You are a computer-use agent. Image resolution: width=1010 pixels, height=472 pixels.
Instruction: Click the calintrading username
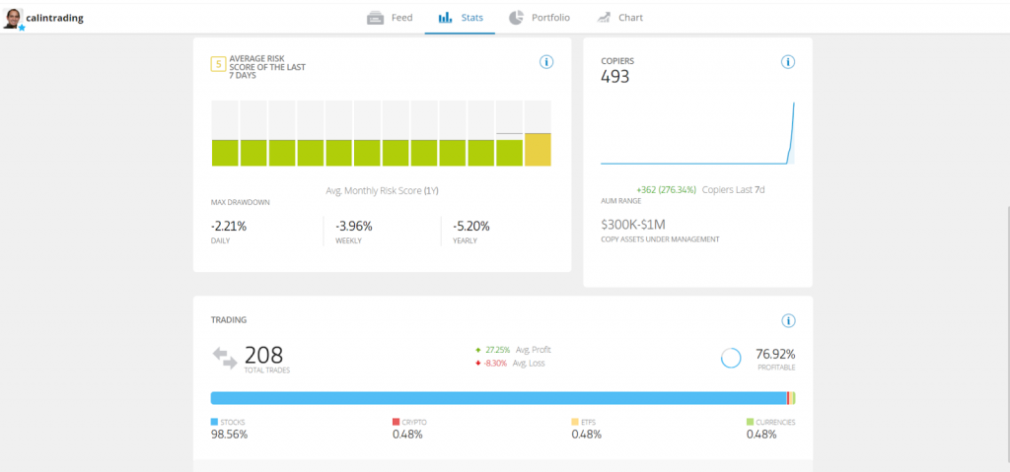[x=54, y=18]
